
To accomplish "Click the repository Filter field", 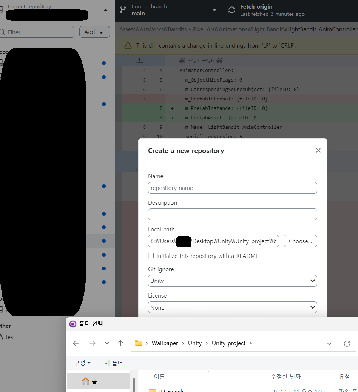I will 37,32.
